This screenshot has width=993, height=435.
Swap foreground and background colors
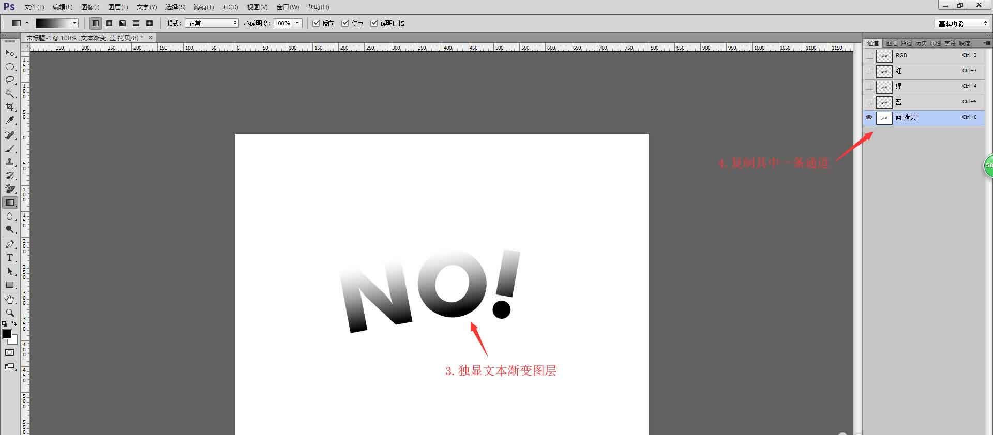pos(14,324)
